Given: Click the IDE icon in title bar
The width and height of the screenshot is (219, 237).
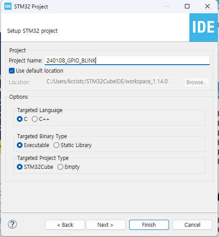Looking at the screenshot, I should [x=8, y=6].
